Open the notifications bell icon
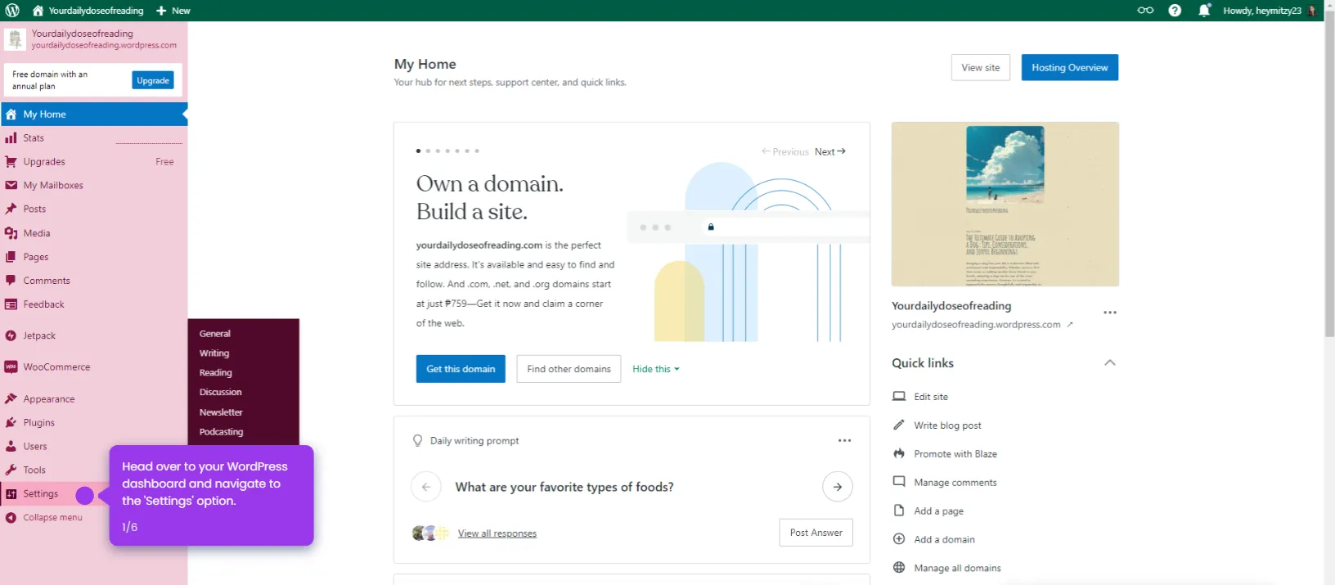Screen dimensions: 1335x585 1204,11
